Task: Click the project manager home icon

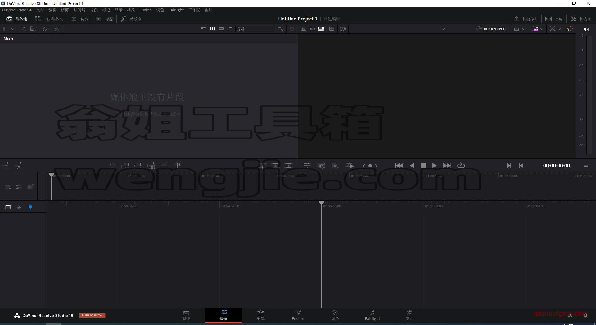Action: [570, 315]
